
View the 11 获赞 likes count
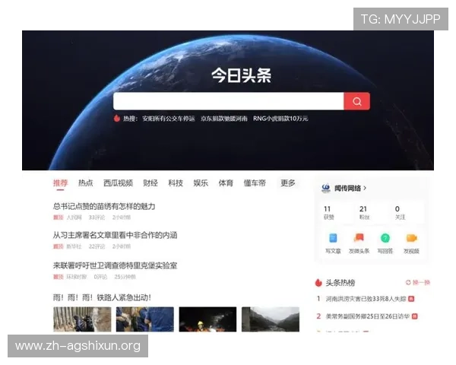pyautogui.click(x=328, y=212)
